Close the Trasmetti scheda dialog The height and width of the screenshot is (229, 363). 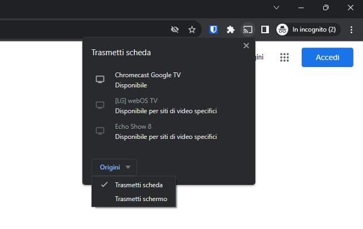tap(246, 46)
